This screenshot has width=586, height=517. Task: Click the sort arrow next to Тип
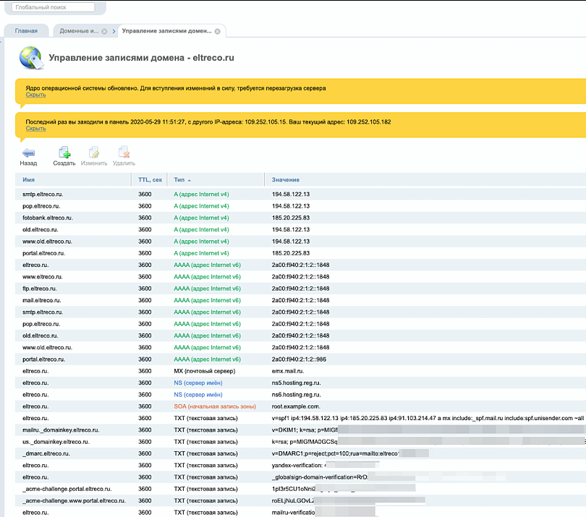[x=190, y=180]
